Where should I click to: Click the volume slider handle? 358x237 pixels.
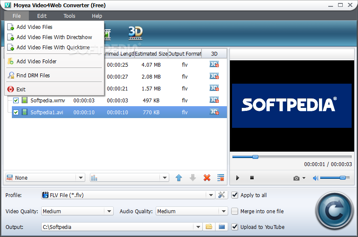[x=342, y=178]
